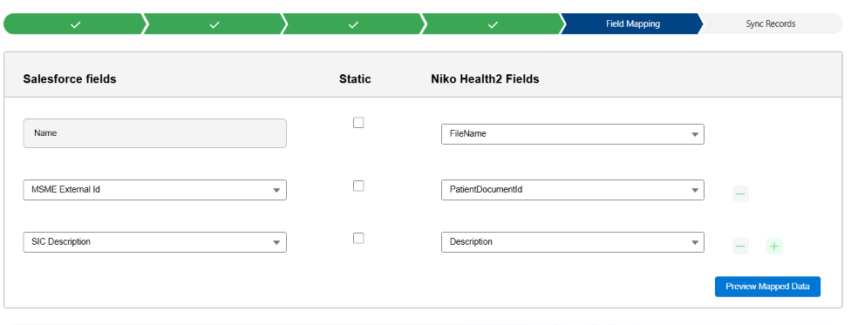This screenshot has width=851, height=325.
Task: Click the Salesforce fields column header
Action: [x=70, y=78]
